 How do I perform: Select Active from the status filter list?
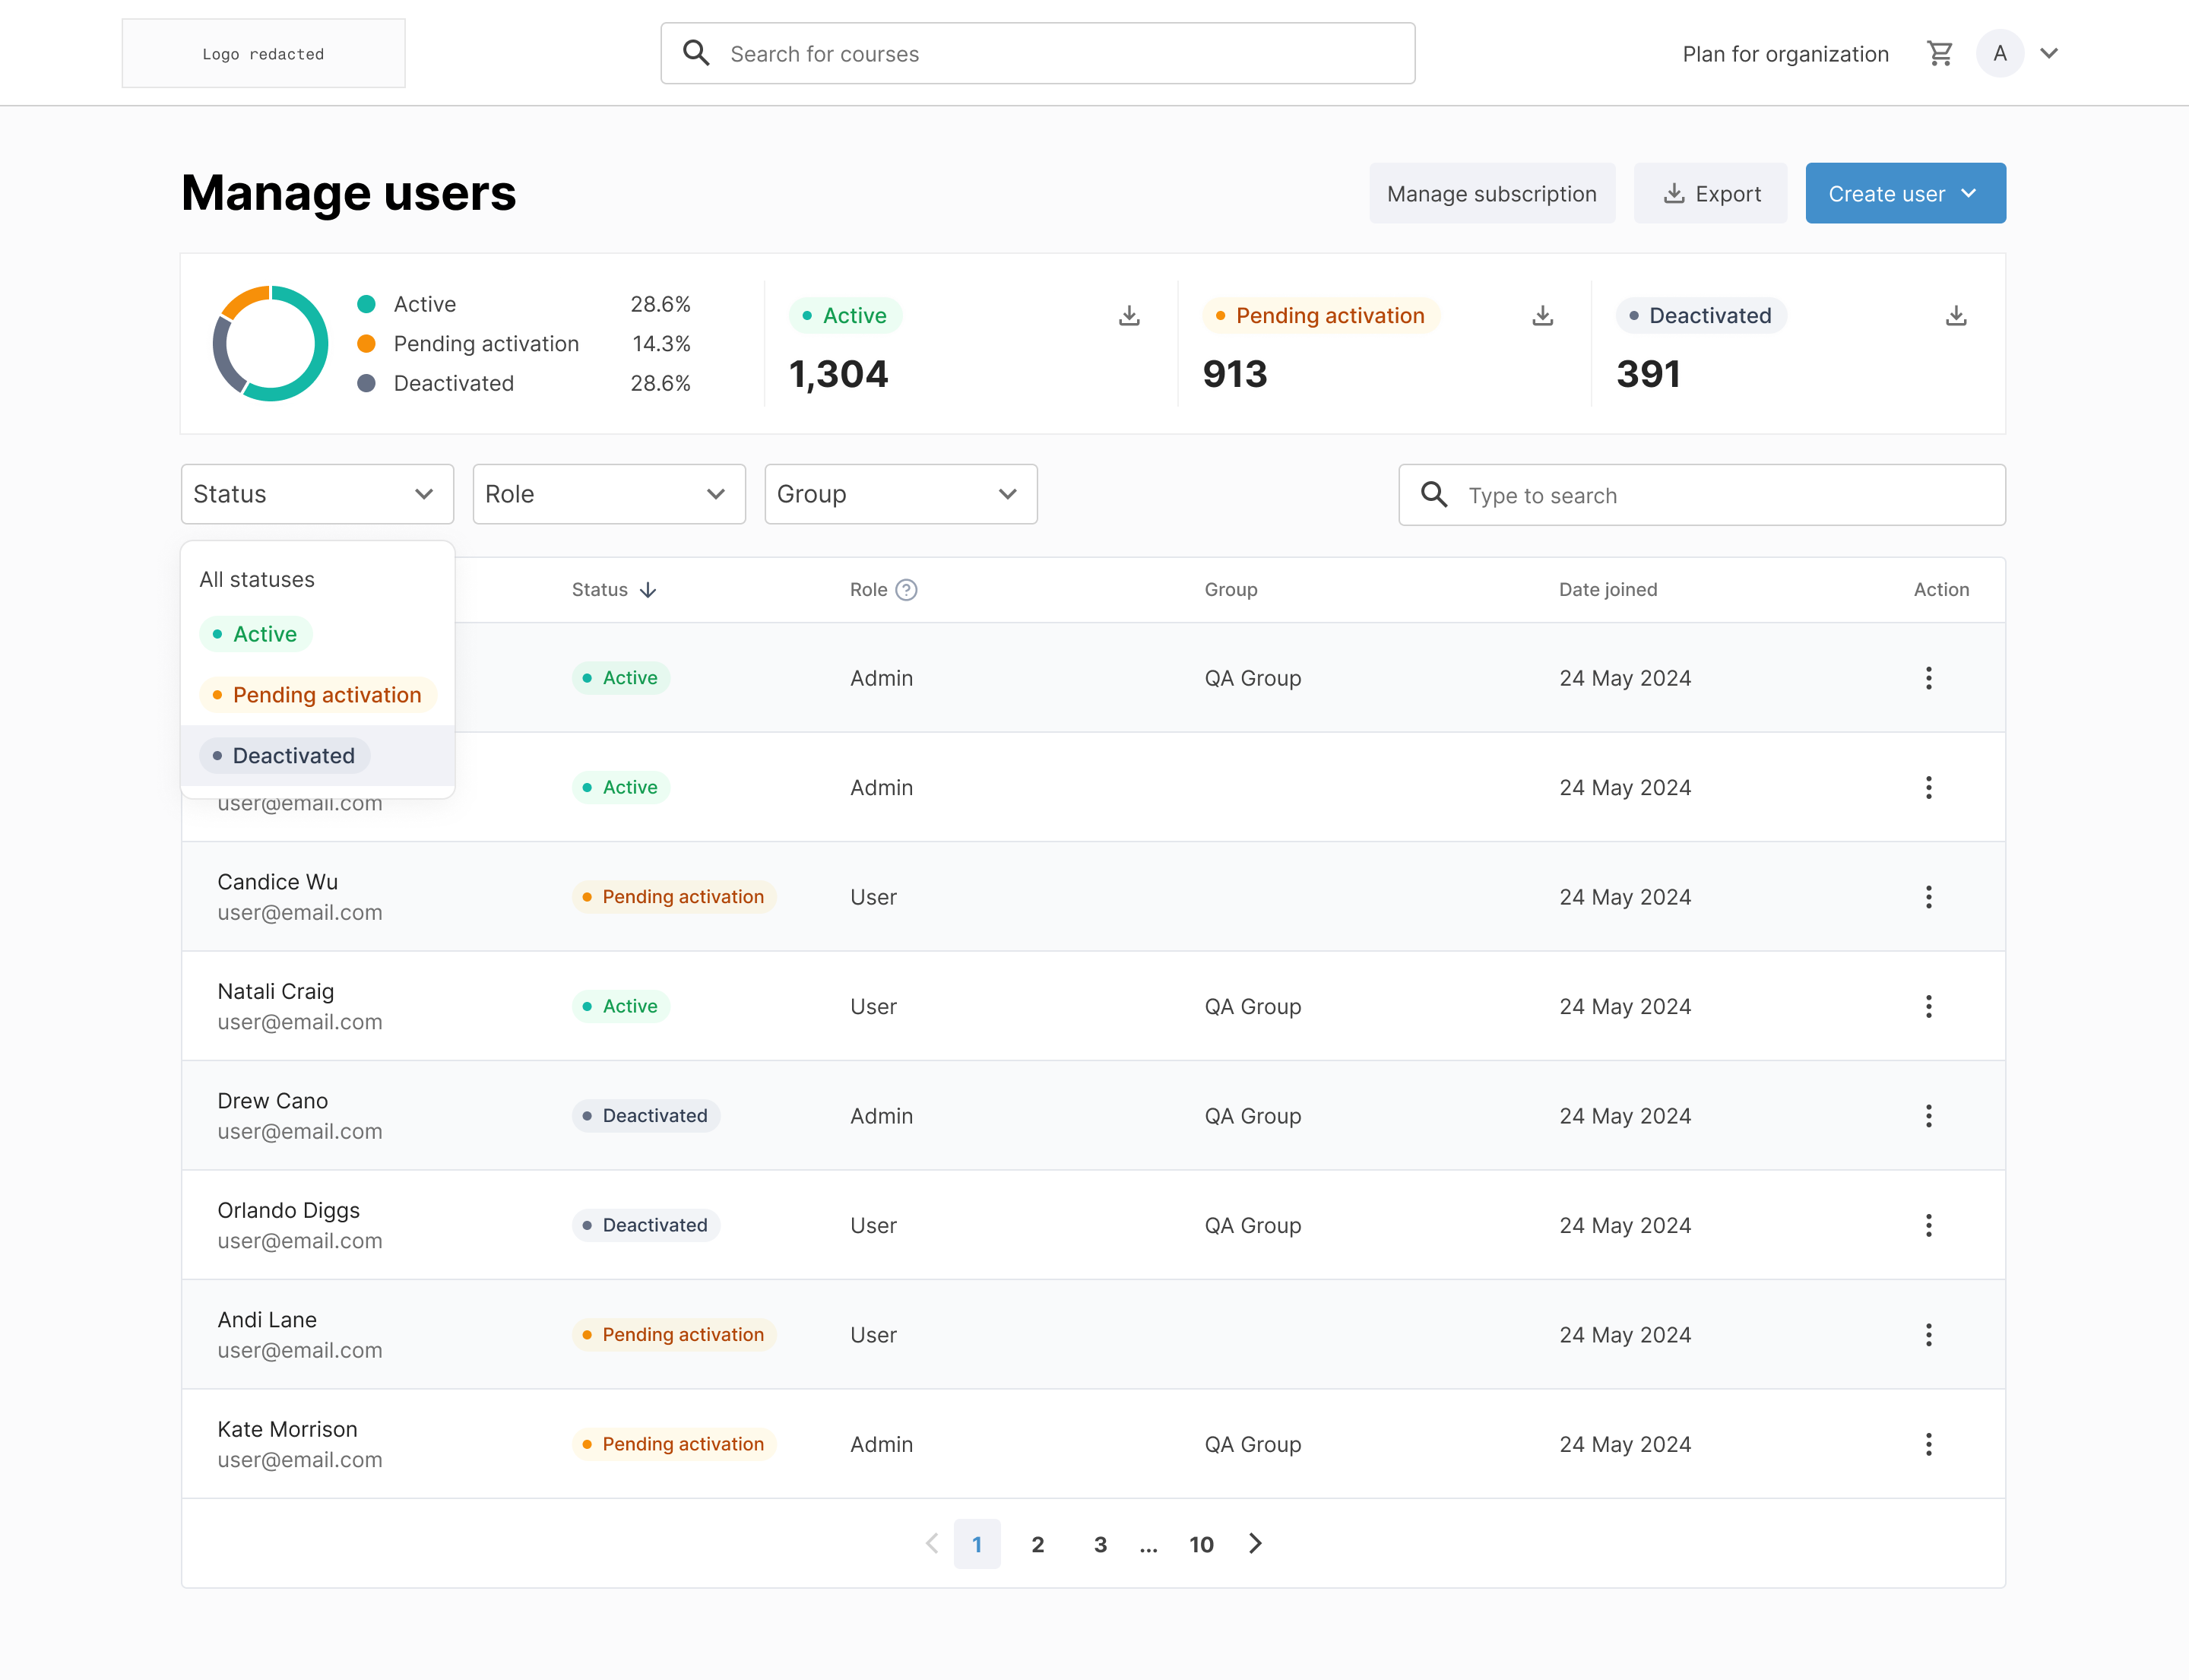(256, 633)
